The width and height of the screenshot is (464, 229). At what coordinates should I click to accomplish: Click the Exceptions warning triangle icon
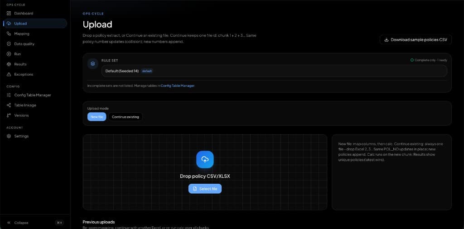[9, 74]
